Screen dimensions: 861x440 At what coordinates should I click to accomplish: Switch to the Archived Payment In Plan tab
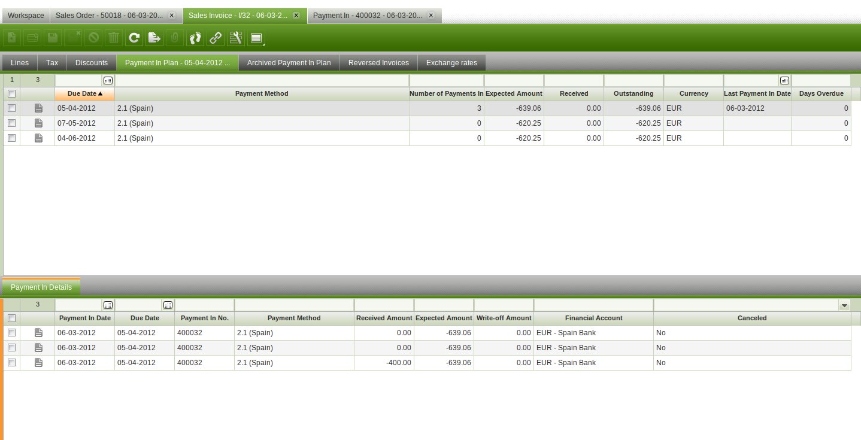(x=289, y=63)
